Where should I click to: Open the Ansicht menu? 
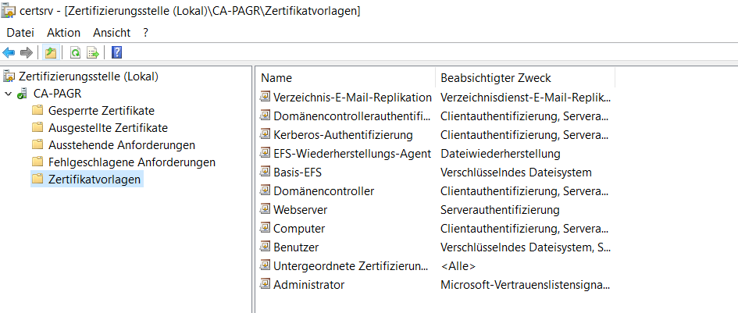point(112,33)
